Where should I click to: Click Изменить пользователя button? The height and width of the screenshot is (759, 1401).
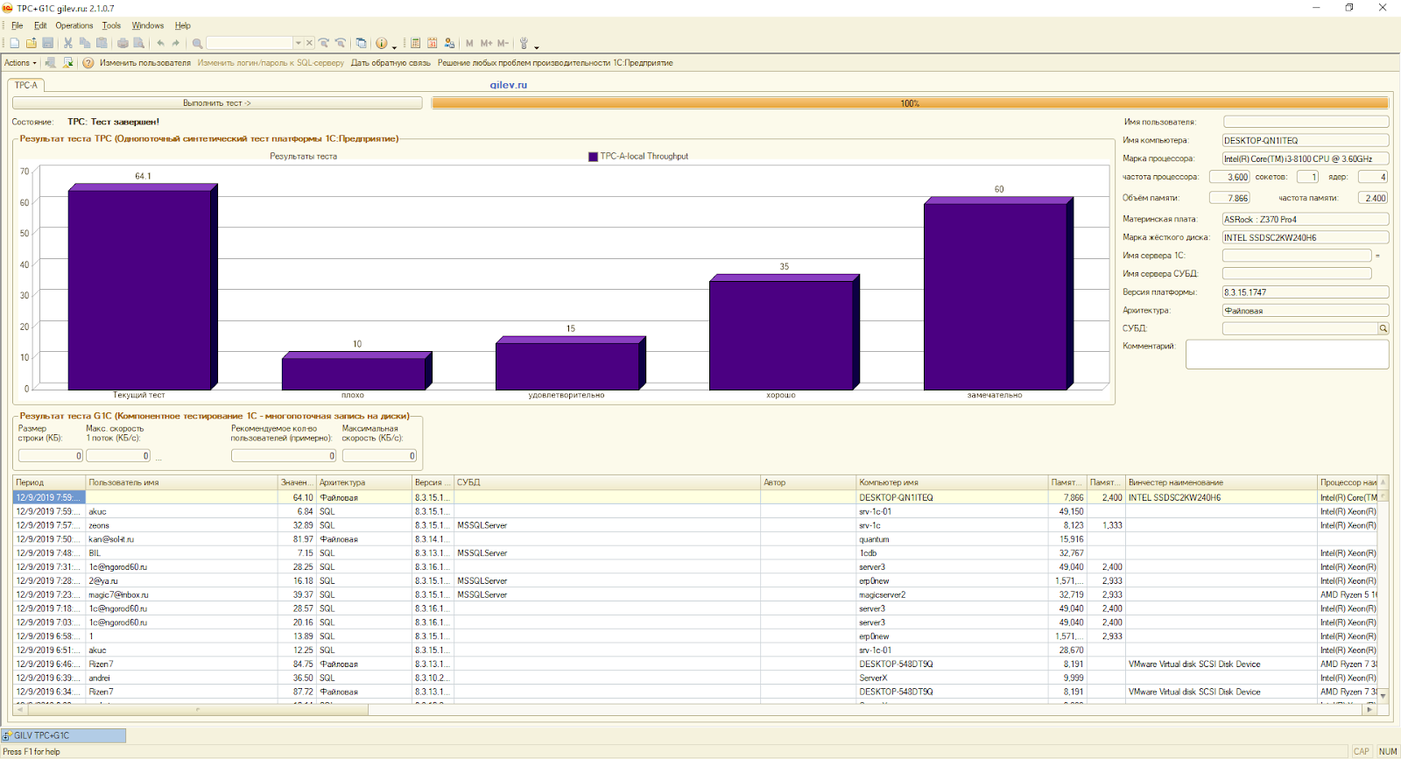pos(144,63)
